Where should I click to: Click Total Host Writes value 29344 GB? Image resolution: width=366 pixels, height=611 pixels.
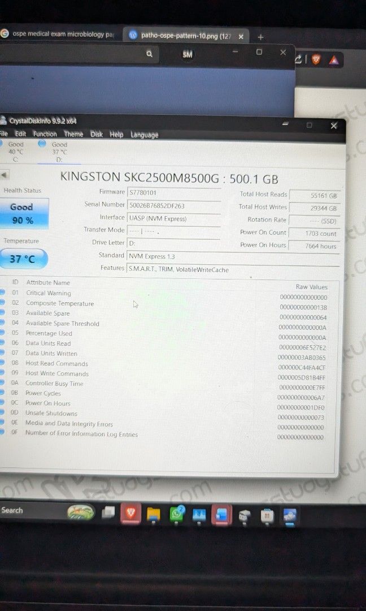point(315,208)
